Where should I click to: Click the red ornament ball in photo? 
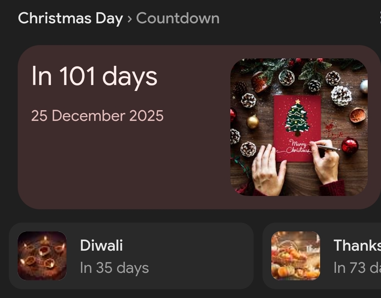pos(350,145)
